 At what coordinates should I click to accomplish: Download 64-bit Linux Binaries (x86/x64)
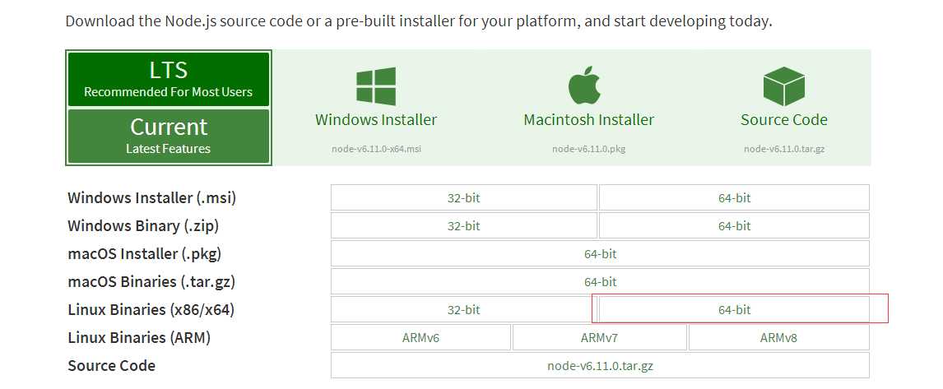[734, 310]
